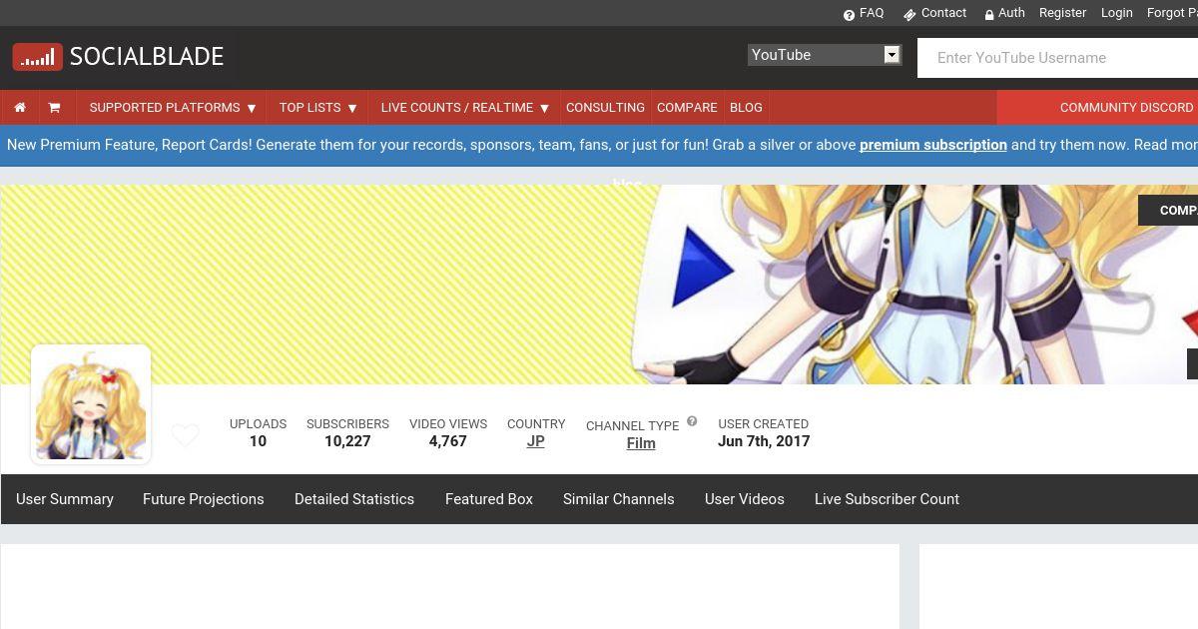1198x629 pixels.
Task: Click the Contact link
Action: (943, 13)
